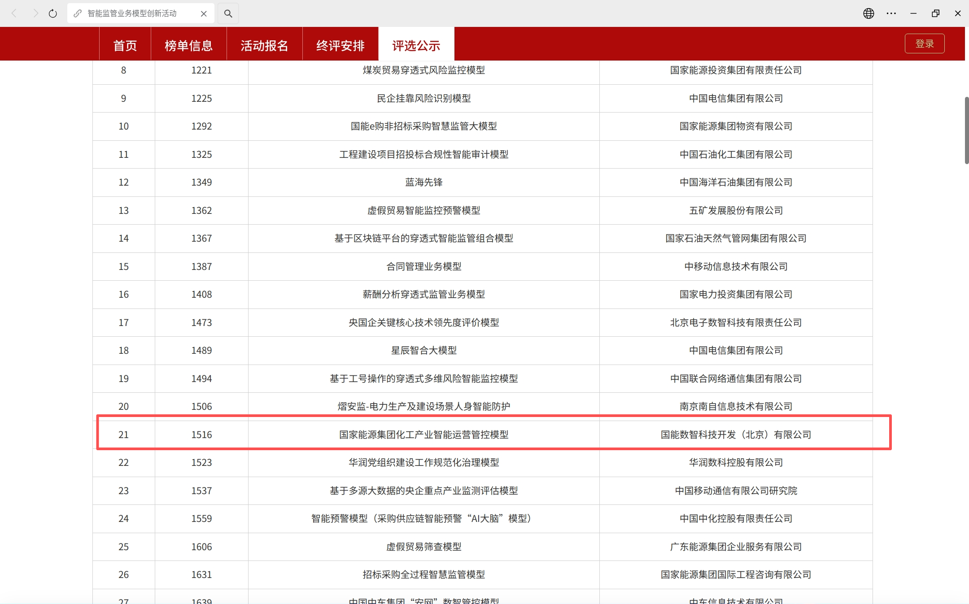Click the search magnifier icon

[228, 13]
